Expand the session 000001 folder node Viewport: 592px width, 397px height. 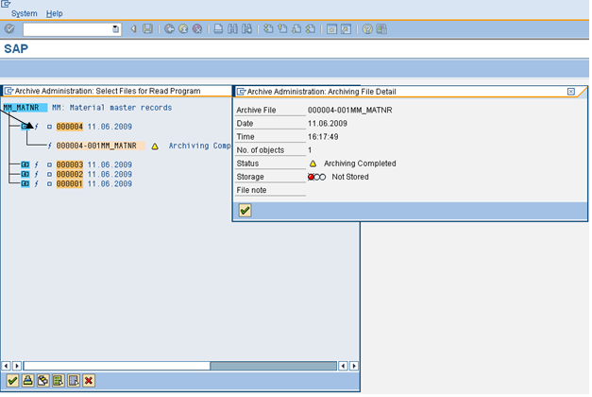[x=25, y=183]
